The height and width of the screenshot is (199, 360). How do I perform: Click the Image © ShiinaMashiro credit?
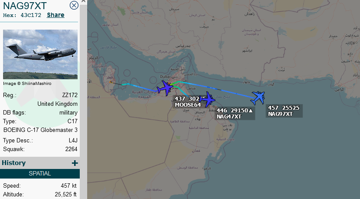27,84
